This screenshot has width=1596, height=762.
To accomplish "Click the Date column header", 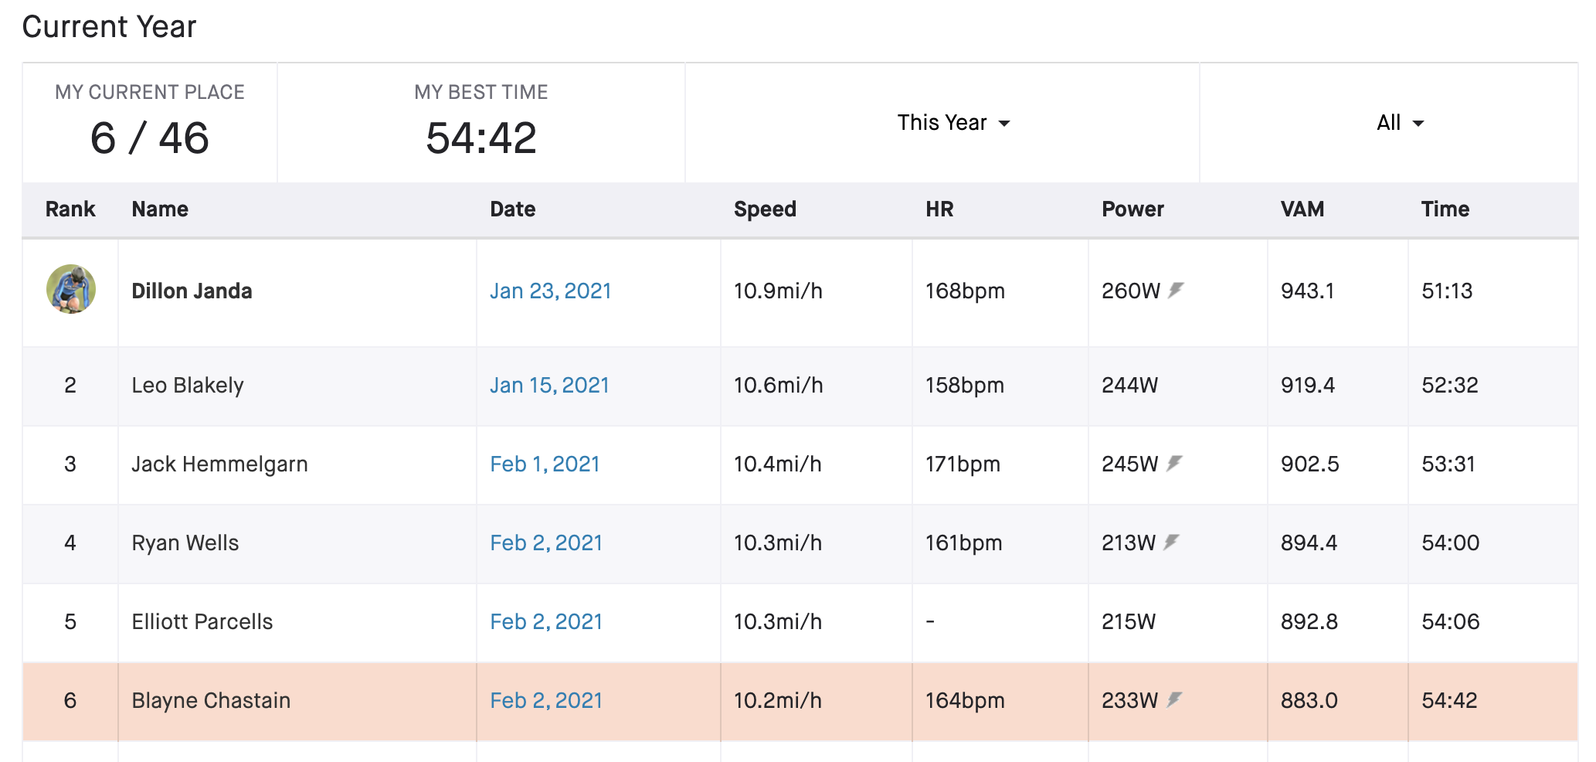I will coord(513,209).
